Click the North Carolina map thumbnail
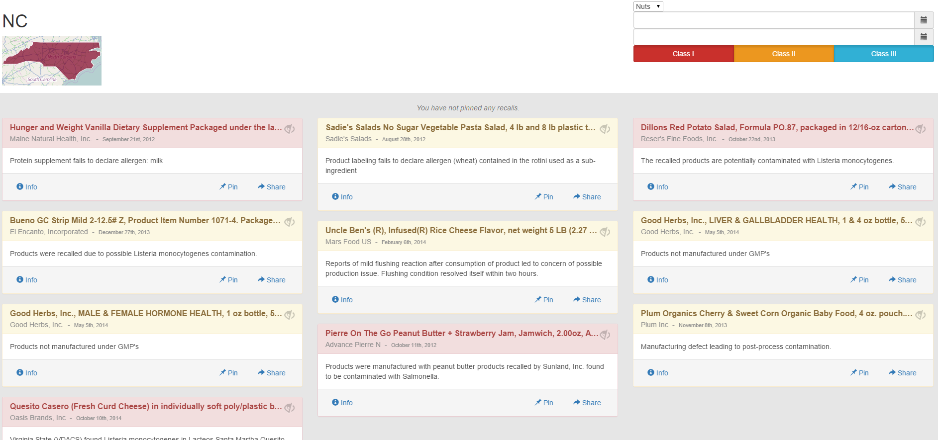 [x=52, y=61]
